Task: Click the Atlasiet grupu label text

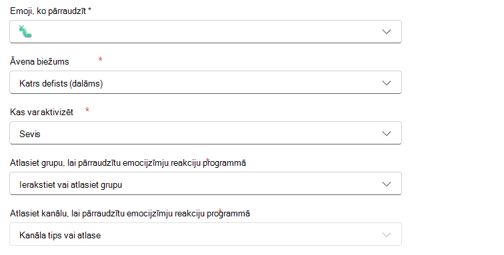Action: [128, 163]
